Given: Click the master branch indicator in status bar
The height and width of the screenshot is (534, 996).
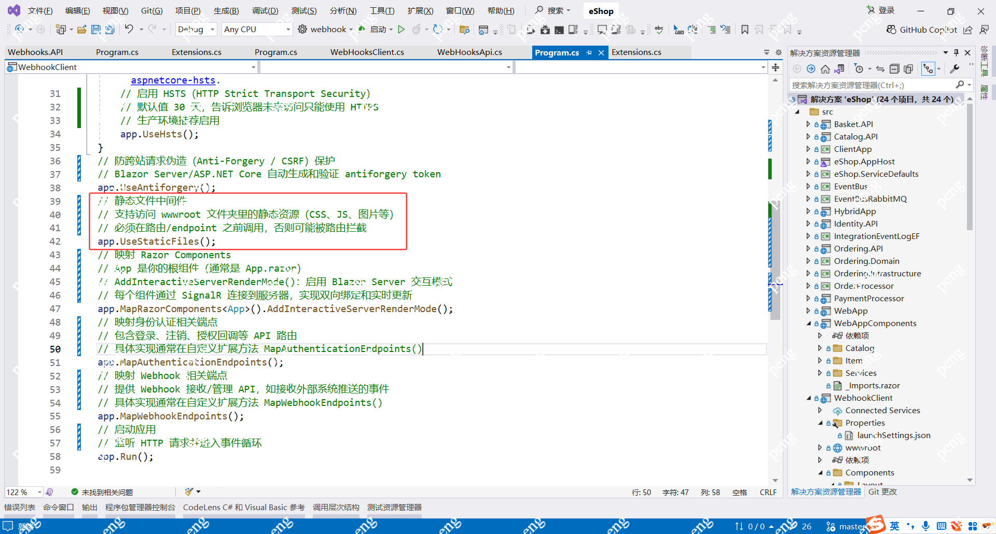Looking at the screenshot, I should [846, 526].
